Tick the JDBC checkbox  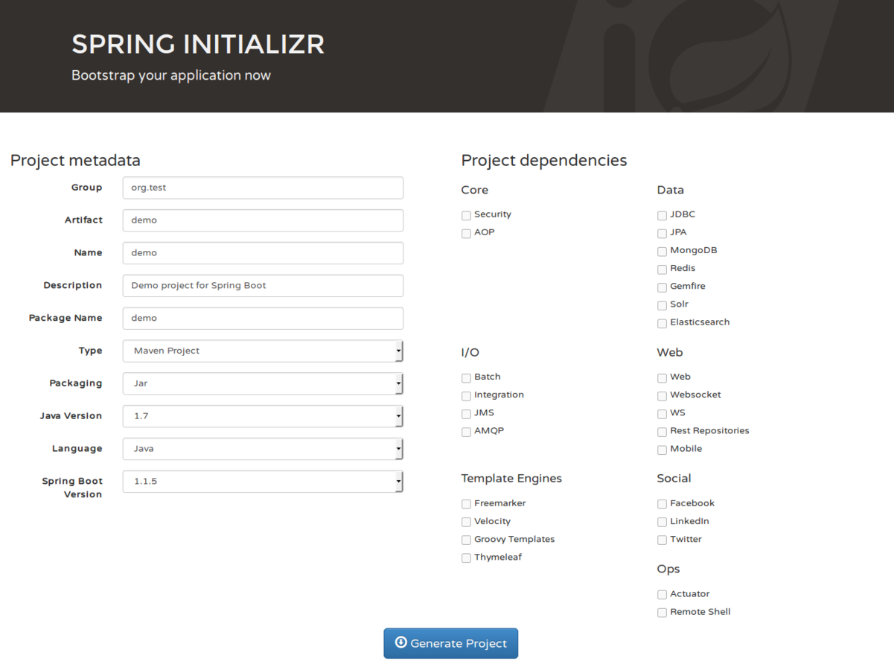click(662, 215)
